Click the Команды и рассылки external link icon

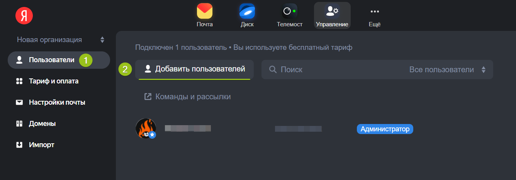[x=148, y=97]
